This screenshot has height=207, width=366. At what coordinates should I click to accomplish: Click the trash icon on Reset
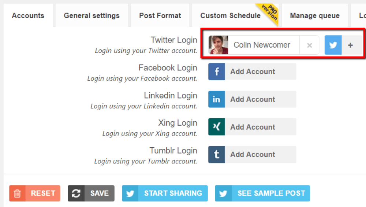coord(17,193)
